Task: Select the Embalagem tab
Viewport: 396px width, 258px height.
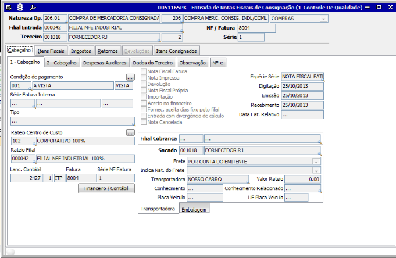Action: [x=194, y=209]
